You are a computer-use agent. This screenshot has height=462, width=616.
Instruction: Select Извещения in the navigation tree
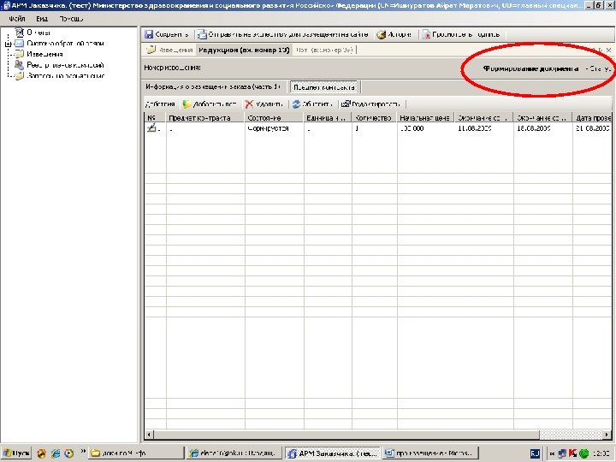pyautogui.click(x=44, y=54)
